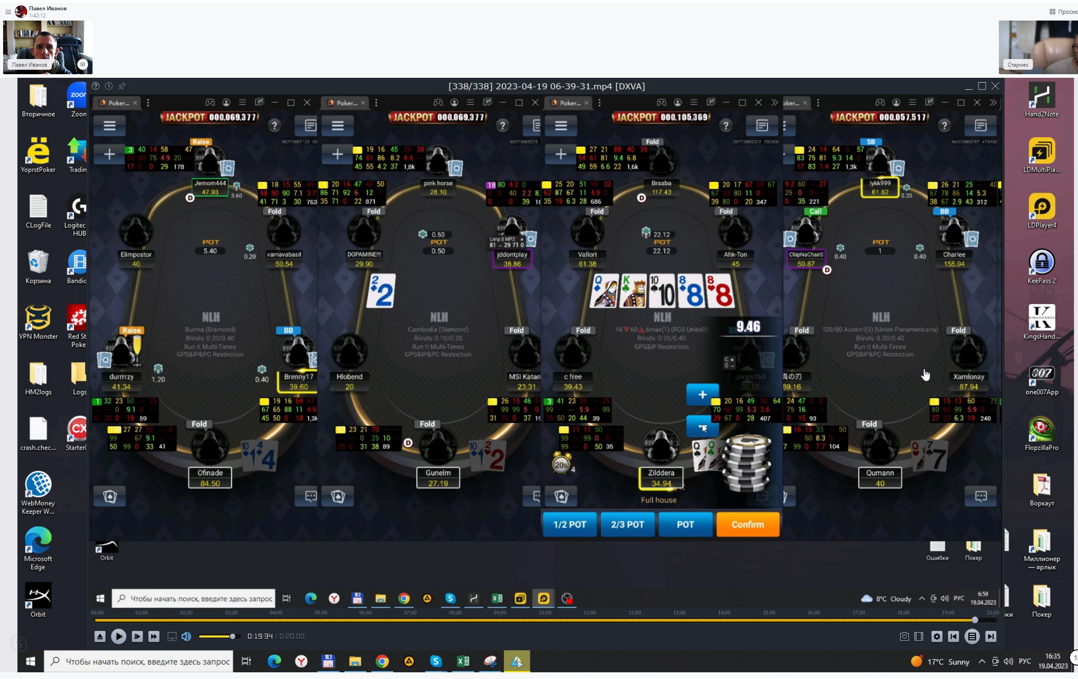
Task: Open the hamburger menu on Ofinade's poker table
Action: tap(109, 126)
